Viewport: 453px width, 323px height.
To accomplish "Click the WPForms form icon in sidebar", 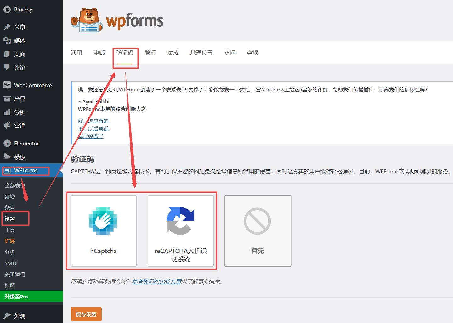I will pos(7,171).
